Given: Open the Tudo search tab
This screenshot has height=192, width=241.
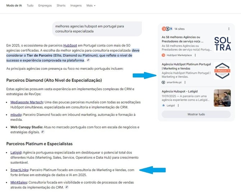Looking at the screenshot, I should 30,5.
